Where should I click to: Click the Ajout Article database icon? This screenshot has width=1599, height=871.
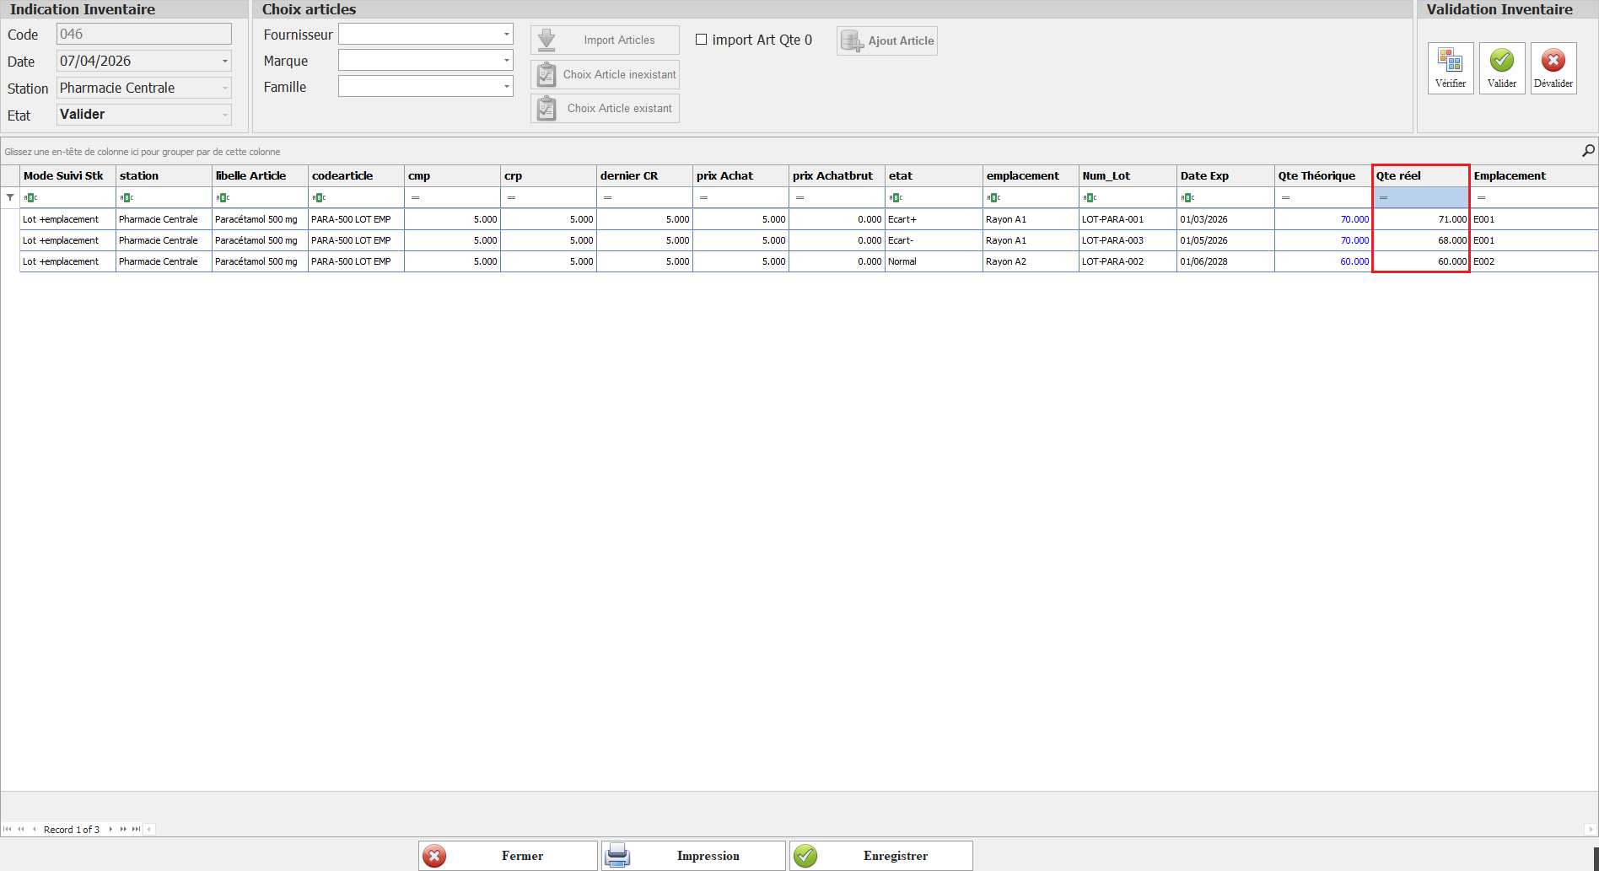tap(852, 40)
